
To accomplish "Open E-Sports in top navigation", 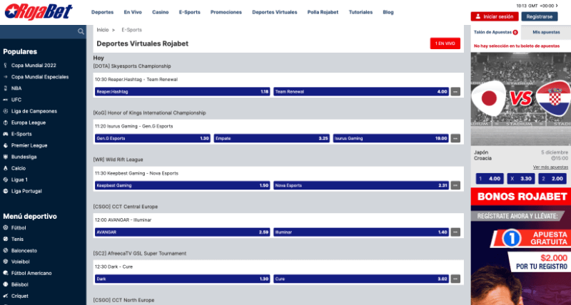I will pos(189,12).
